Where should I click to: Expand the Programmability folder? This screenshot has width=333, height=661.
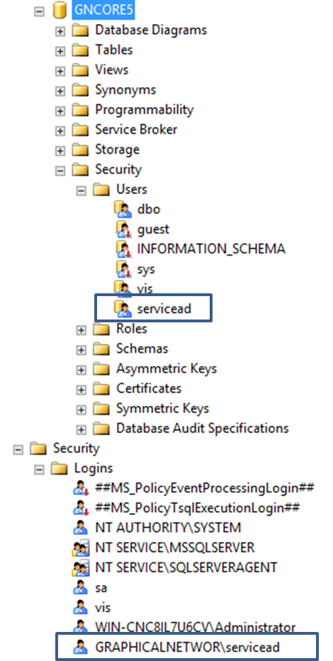pyautogui.click(x=60, y=111)
